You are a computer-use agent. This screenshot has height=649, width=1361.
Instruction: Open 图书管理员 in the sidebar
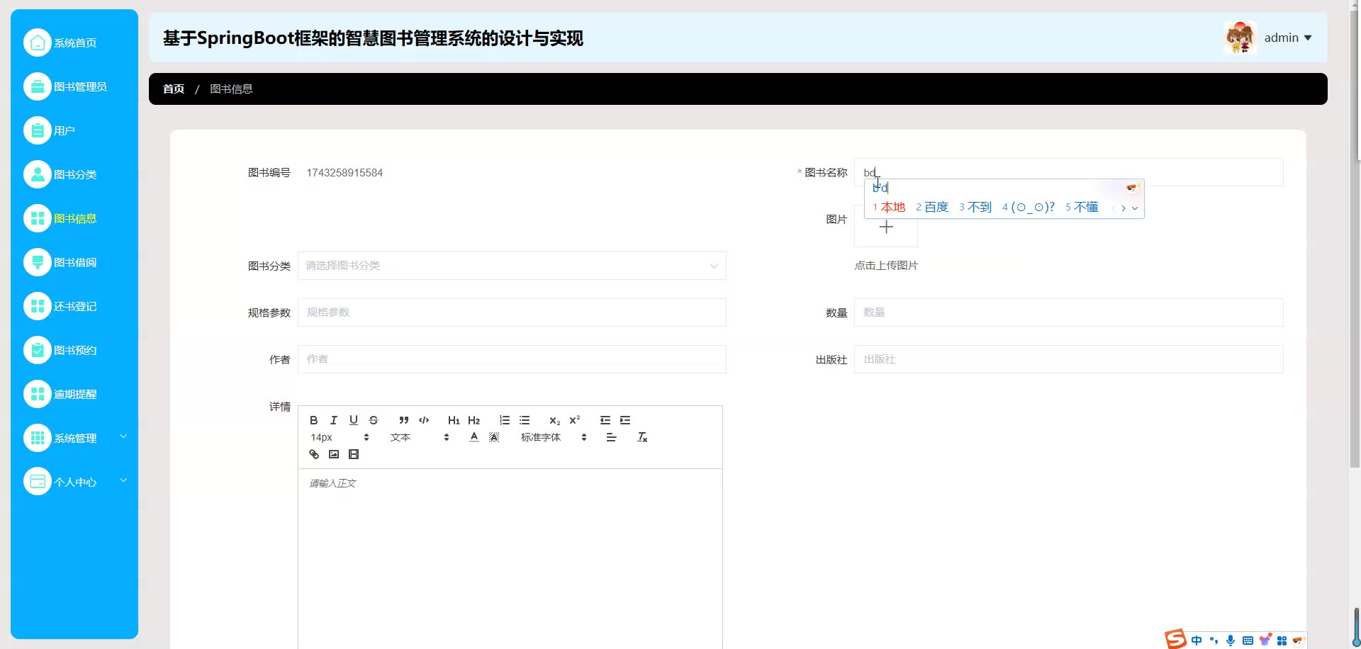pyautogui.click(x=74, y=86)
